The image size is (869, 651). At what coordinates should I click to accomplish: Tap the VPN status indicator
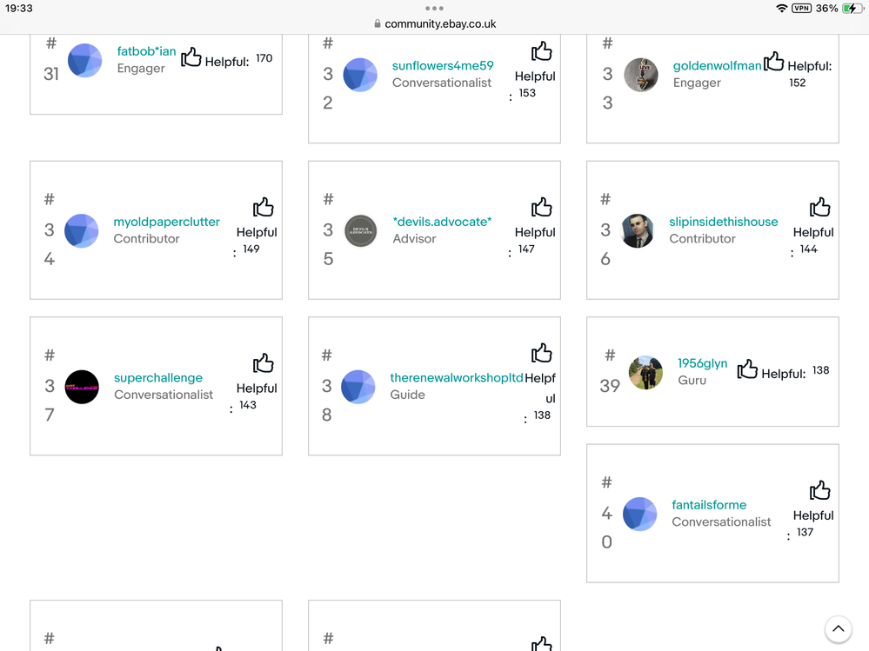coord(801,9)
